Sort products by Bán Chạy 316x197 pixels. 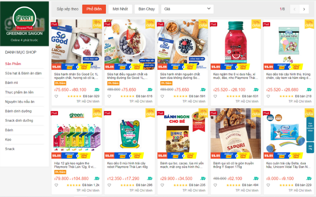tap(147, 9)
